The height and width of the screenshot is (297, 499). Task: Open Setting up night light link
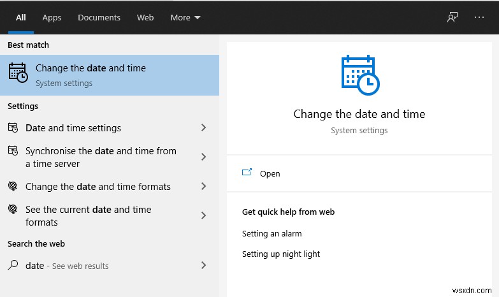(281, 254)
